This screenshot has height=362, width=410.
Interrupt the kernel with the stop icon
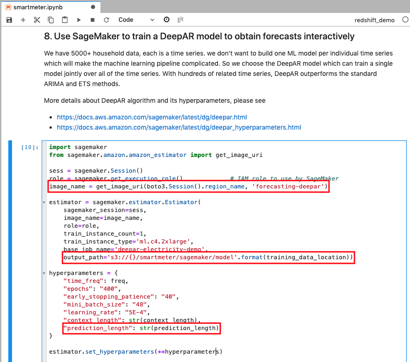[x=93, y=20]
